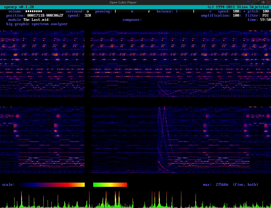Click the (fine, both) mode text

pos(245,185)
